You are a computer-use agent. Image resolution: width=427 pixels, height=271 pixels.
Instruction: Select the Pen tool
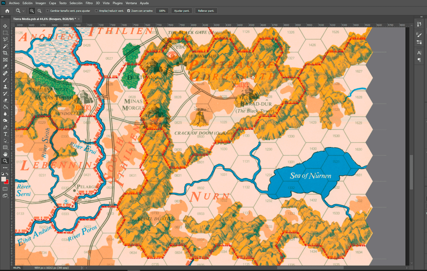(x=5, y=127)
